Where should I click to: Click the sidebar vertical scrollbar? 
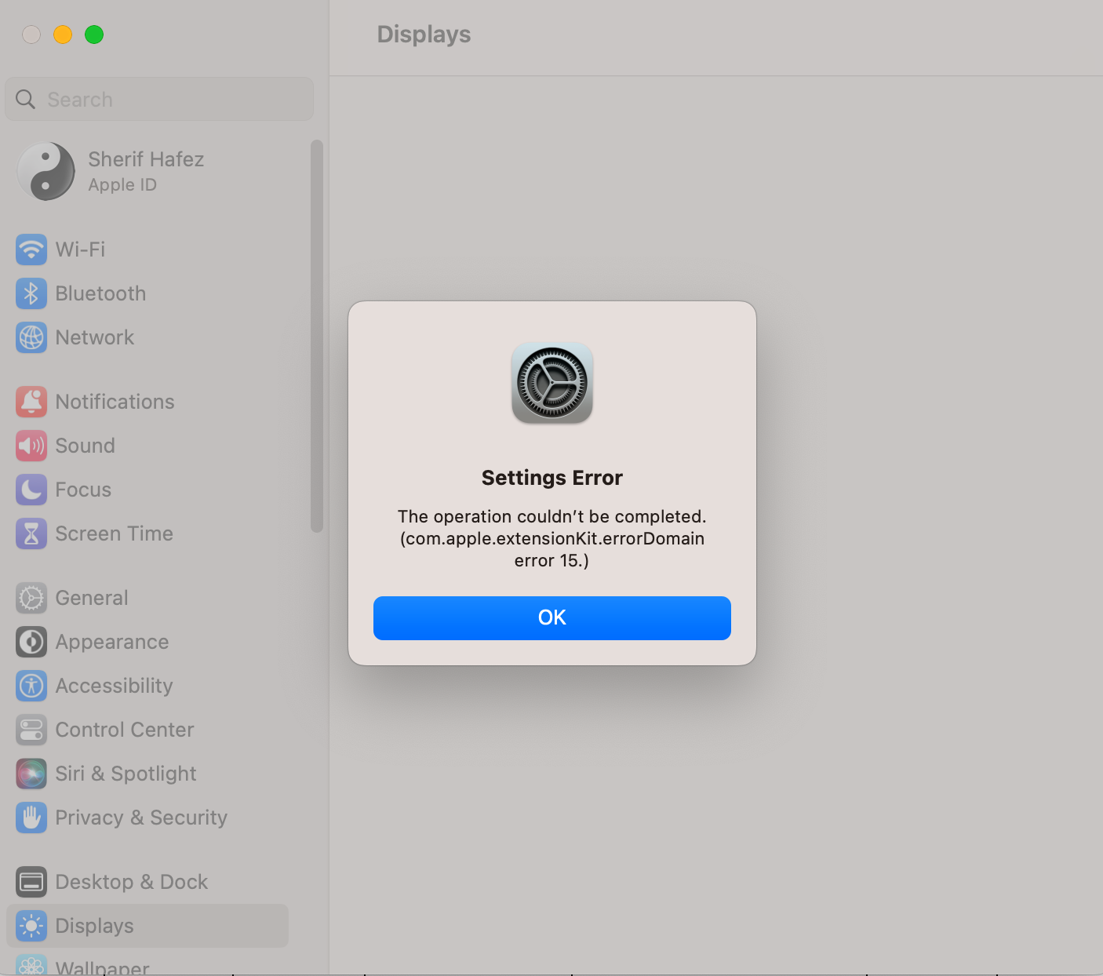click(x=317, y=336)
